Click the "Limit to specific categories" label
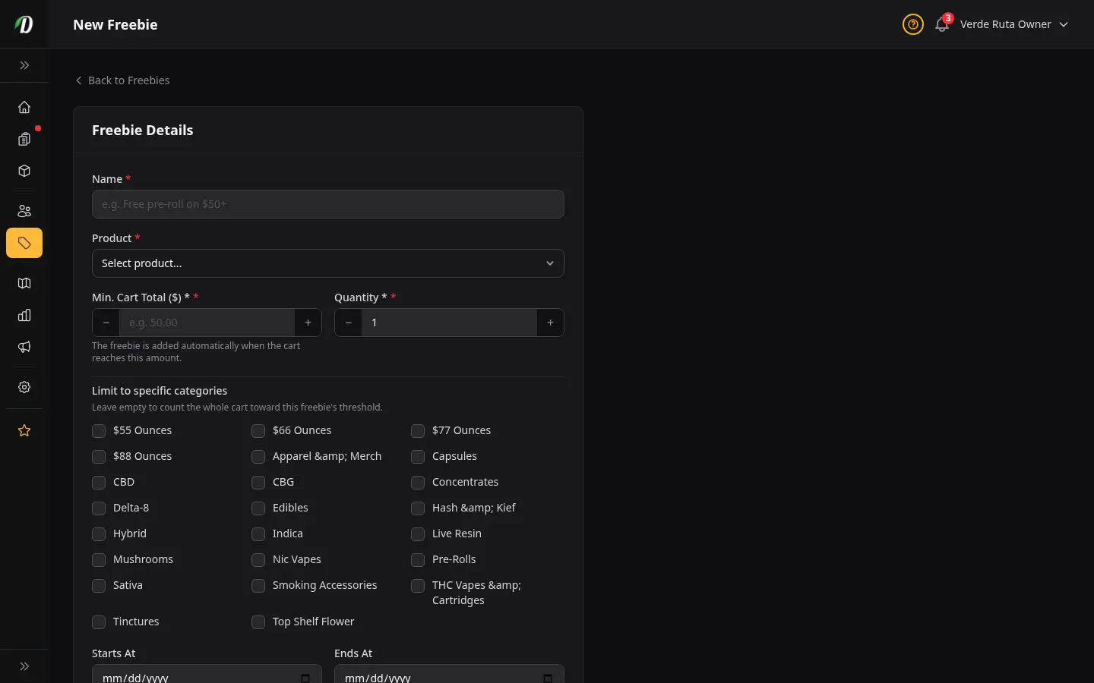Screen dimensions: 1094x683 pyautogui.click(x=160, y=391)
